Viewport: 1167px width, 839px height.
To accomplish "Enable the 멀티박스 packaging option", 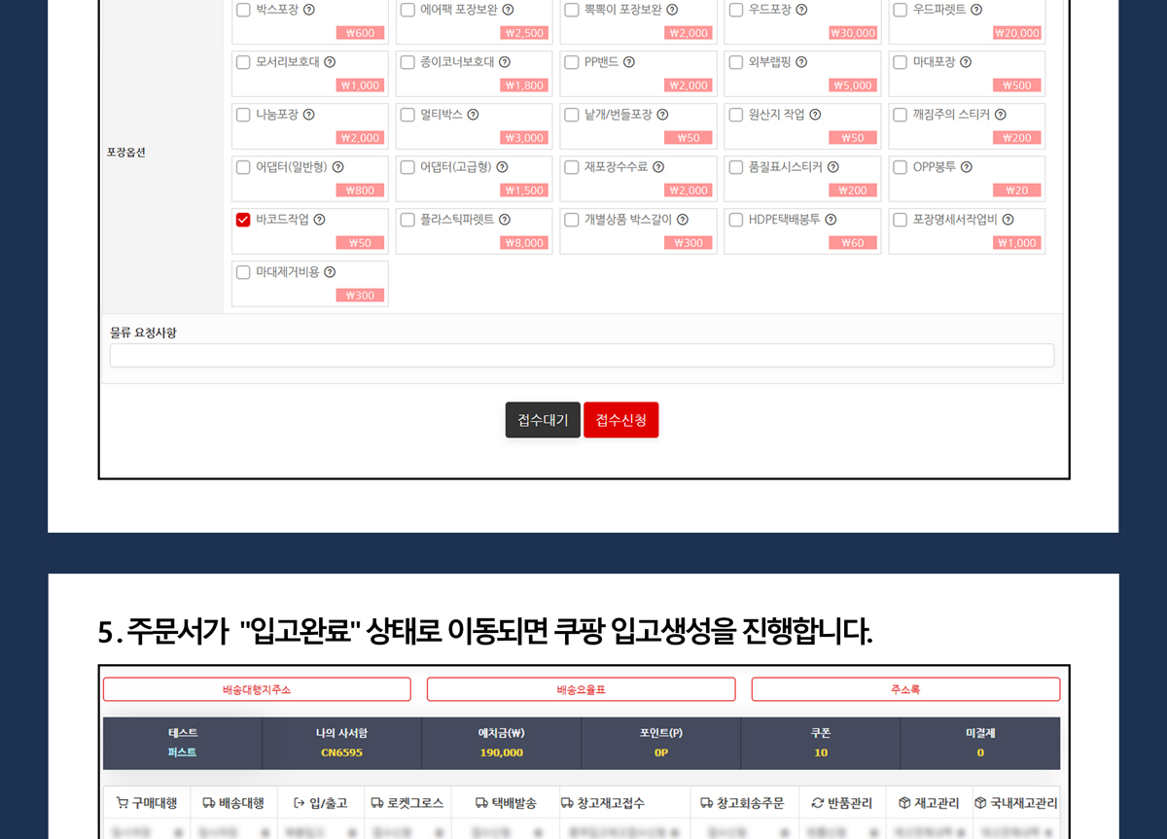I will coord(407,115).
